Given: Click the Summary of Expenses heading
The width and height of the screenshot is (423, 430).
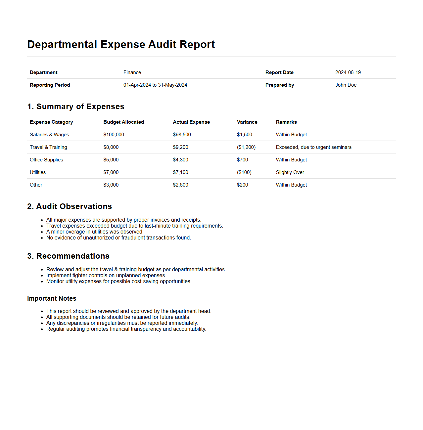Looking at the screenshot, I should (x=76, y=107).
